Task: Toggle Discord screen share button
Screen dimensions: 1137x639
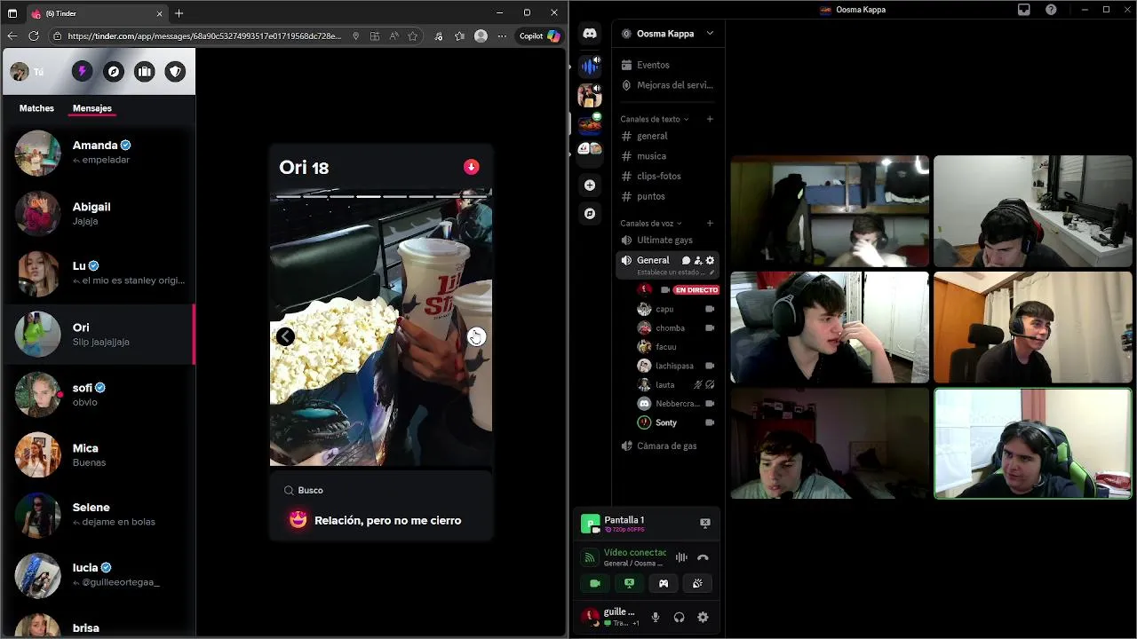Action: pos(629,583)
